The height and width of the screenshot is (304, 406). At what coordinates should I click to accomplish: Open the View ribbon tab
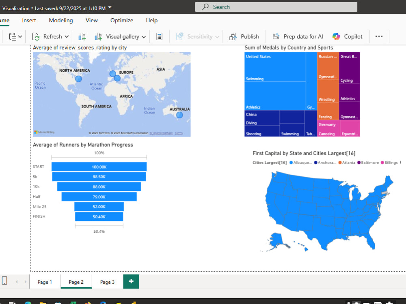92,20
